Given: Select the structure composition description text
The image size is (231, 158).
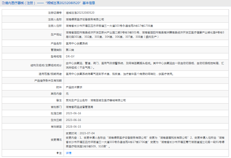Looking at the screenshot, I should point(145,65).
